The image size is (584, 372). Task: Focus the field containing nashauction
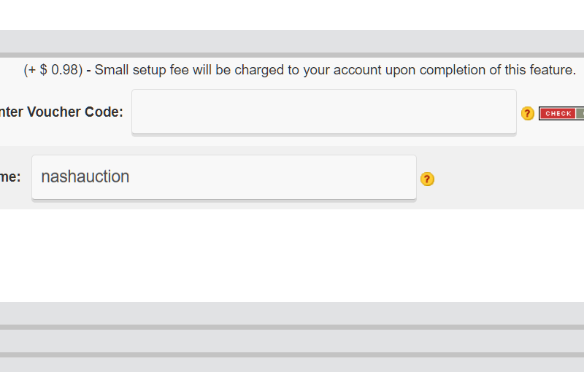tap(224, 177)
